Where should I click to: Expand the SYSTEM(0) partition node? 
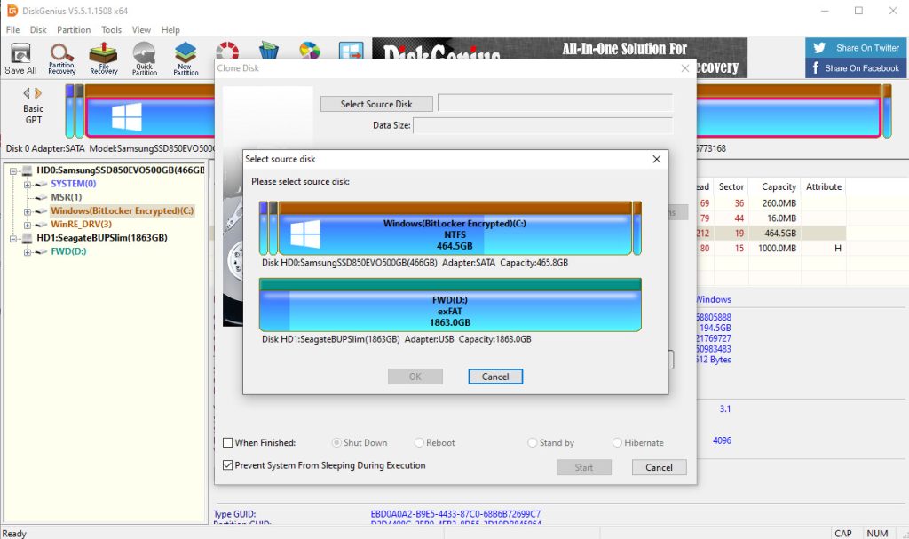(x=28, y=185)
